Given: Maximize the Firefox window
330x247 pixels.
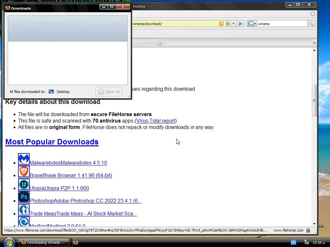Looking at the screenshot, I should (298, 5).
